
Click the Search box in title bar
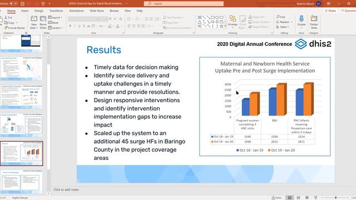[x=184, y=4]
